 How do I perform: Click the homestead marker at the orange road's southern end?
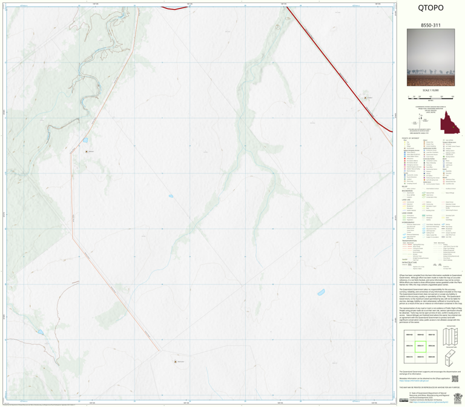click(175, 362)
